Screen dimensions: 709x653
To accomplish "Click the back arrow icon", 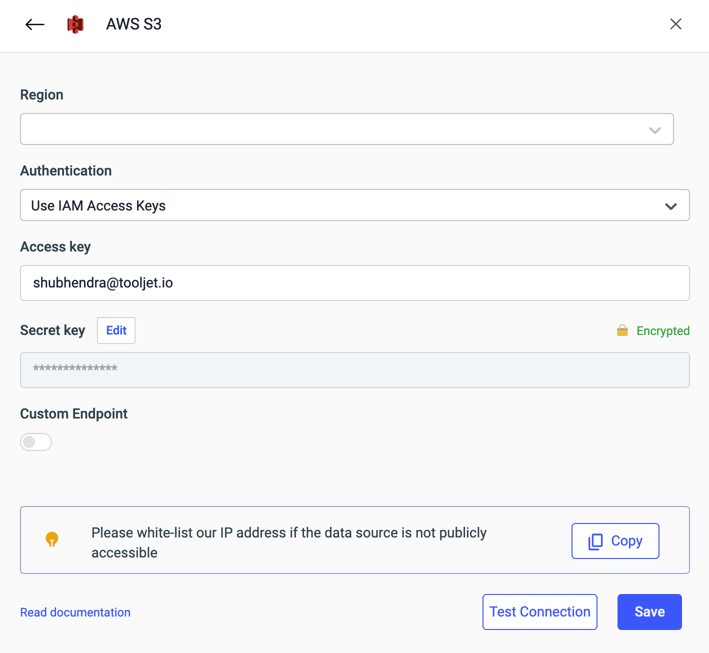I will tap(34, 24).
